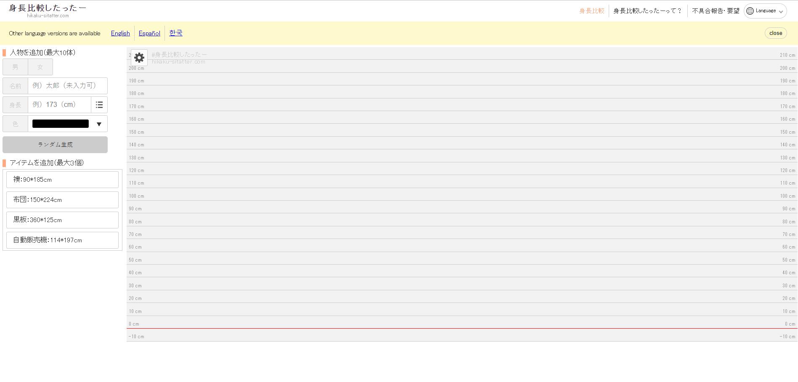Open the 不具合報告・要望 menu item

716,11
